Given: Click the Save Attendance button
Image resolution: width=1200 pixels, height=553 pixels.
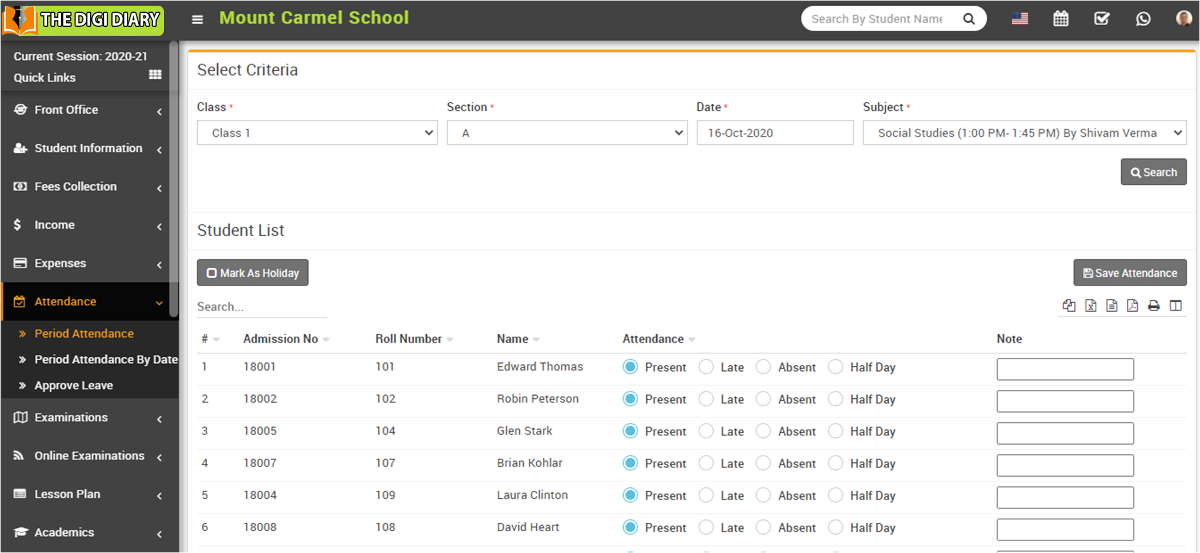Looking at the screenshot, I should 1130,273.
